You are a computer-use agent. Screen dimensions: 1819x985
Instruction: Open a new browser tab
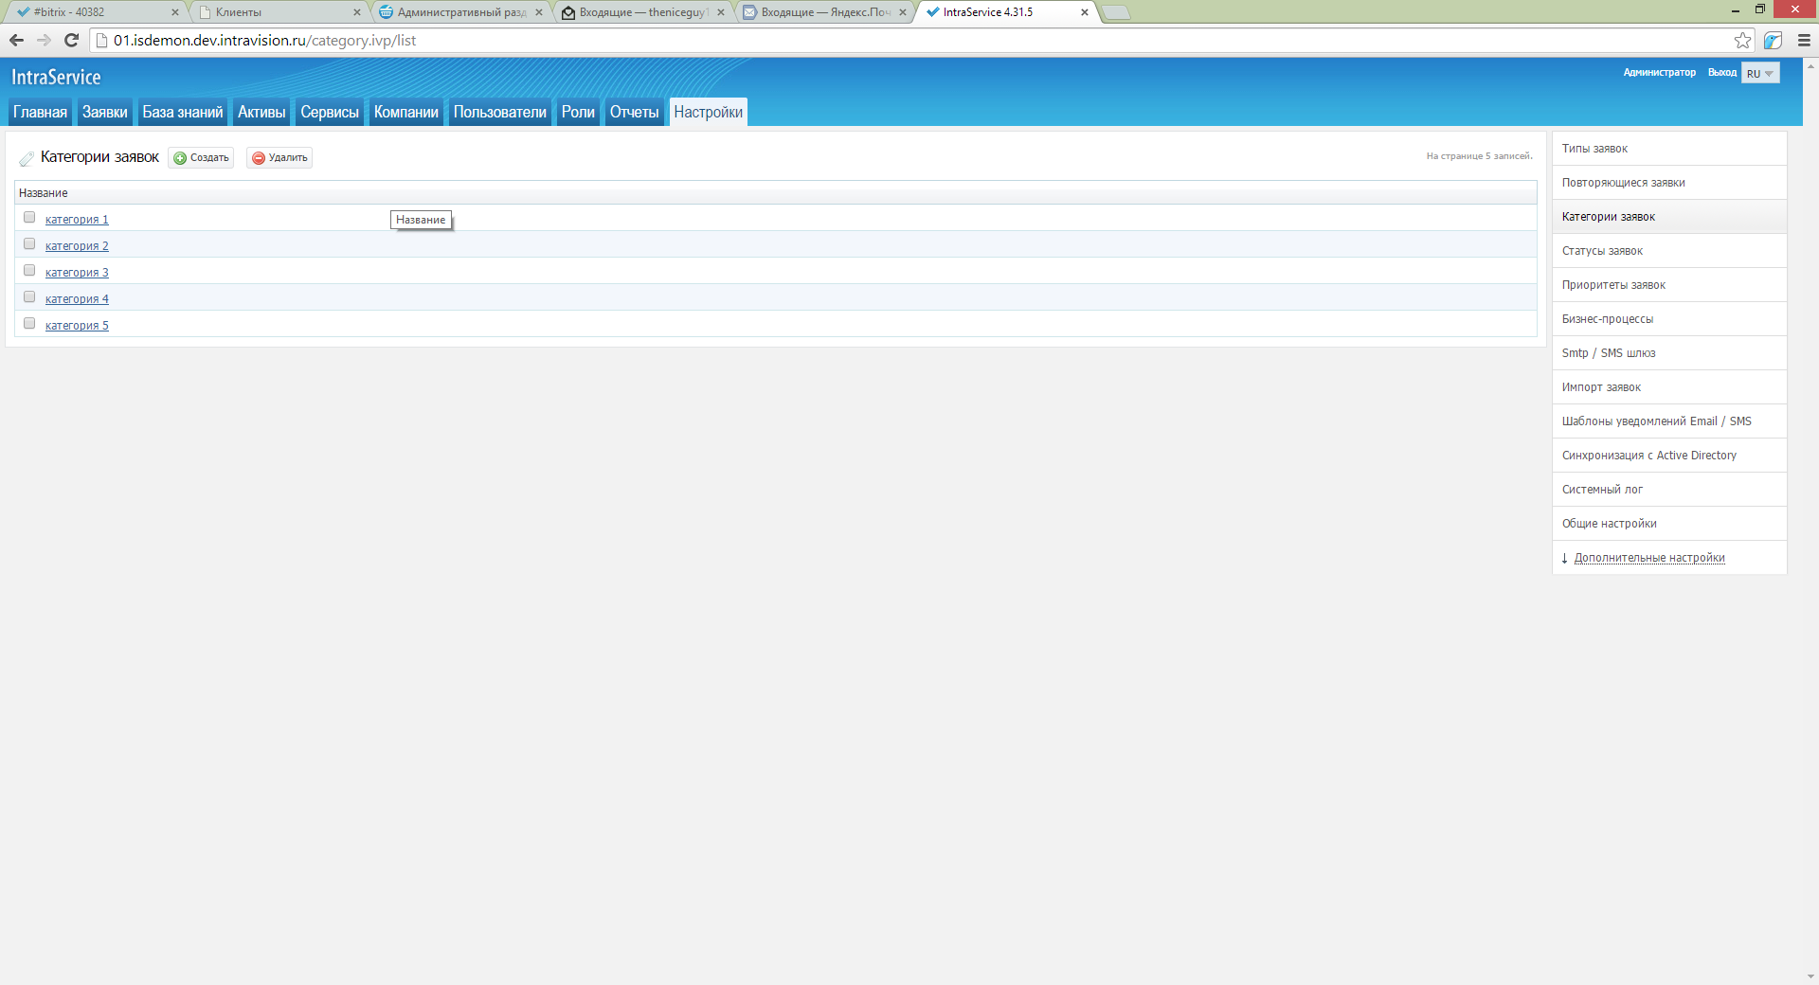[1116, 12]
